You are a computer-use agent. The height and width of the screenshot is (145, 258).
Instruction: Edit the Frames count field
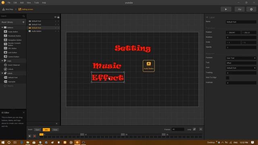[x=178, y=129]
